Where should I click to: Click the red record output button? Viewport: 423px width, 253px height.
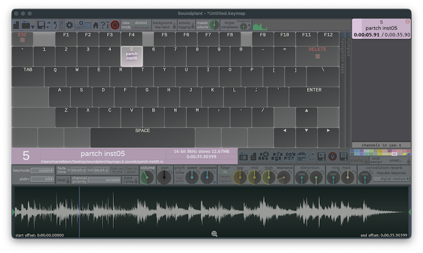click(x=115, y=25)
